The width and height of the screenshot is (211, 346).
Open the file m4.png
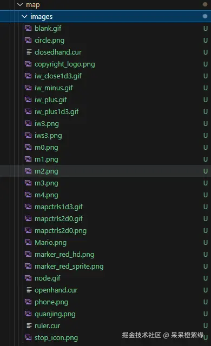(47, 195)
